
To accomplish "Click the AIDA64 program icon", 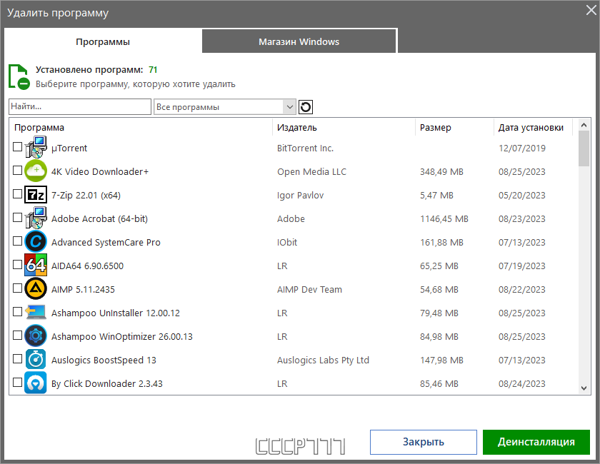I will click(x=36, y=265).
